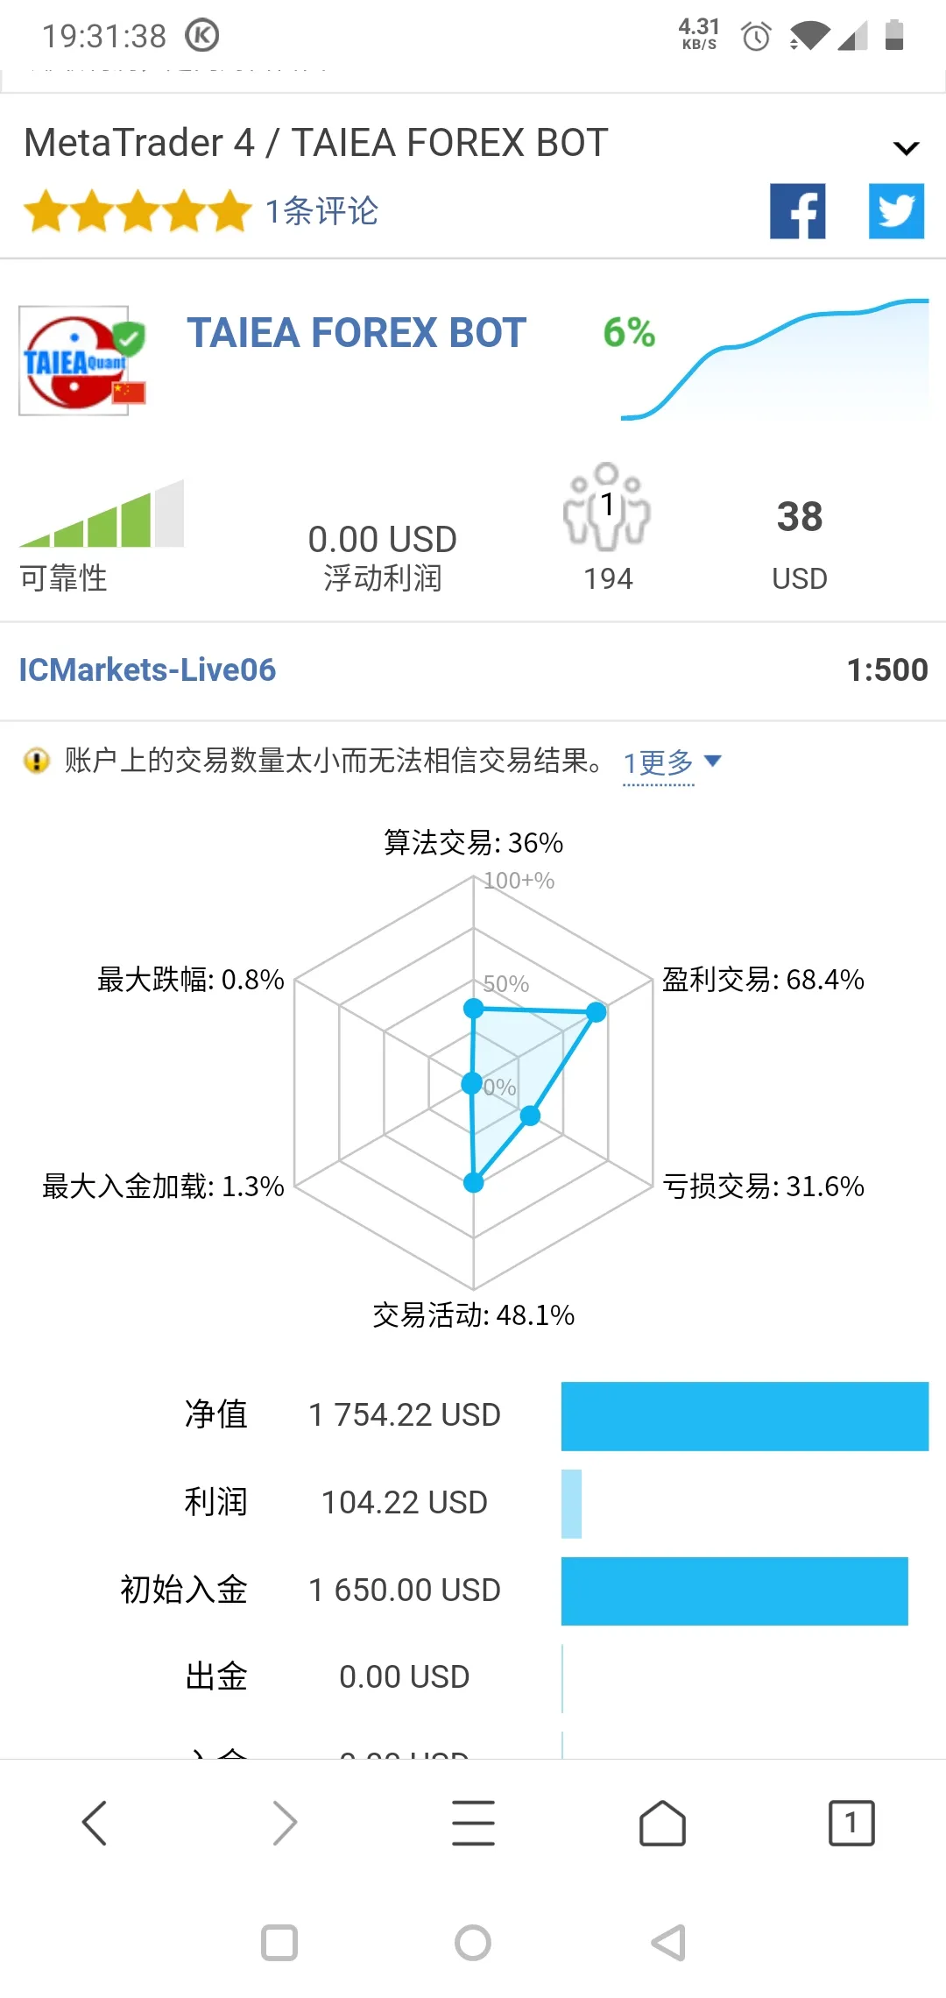Expand the 1更多 warnings dropdown
This screenshot has height=1998, width=946.
click(672, 762)
